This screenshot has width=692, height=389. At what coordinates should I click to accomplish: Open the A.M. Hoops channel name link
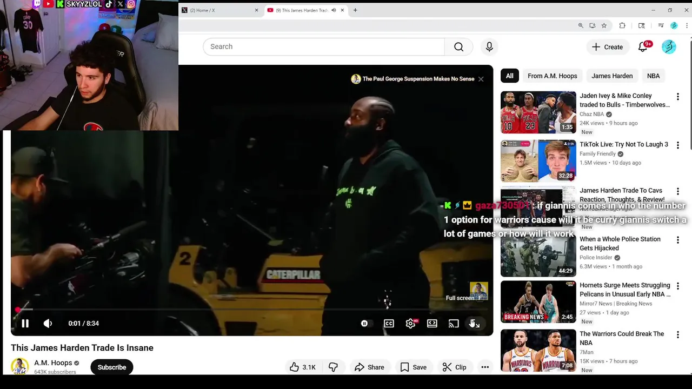(x=53, y=363)
